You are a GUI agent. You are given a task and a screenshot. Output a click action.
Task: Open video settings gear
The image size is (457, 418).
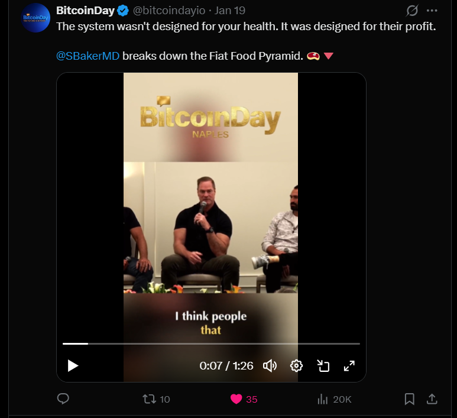pos(296,365)
